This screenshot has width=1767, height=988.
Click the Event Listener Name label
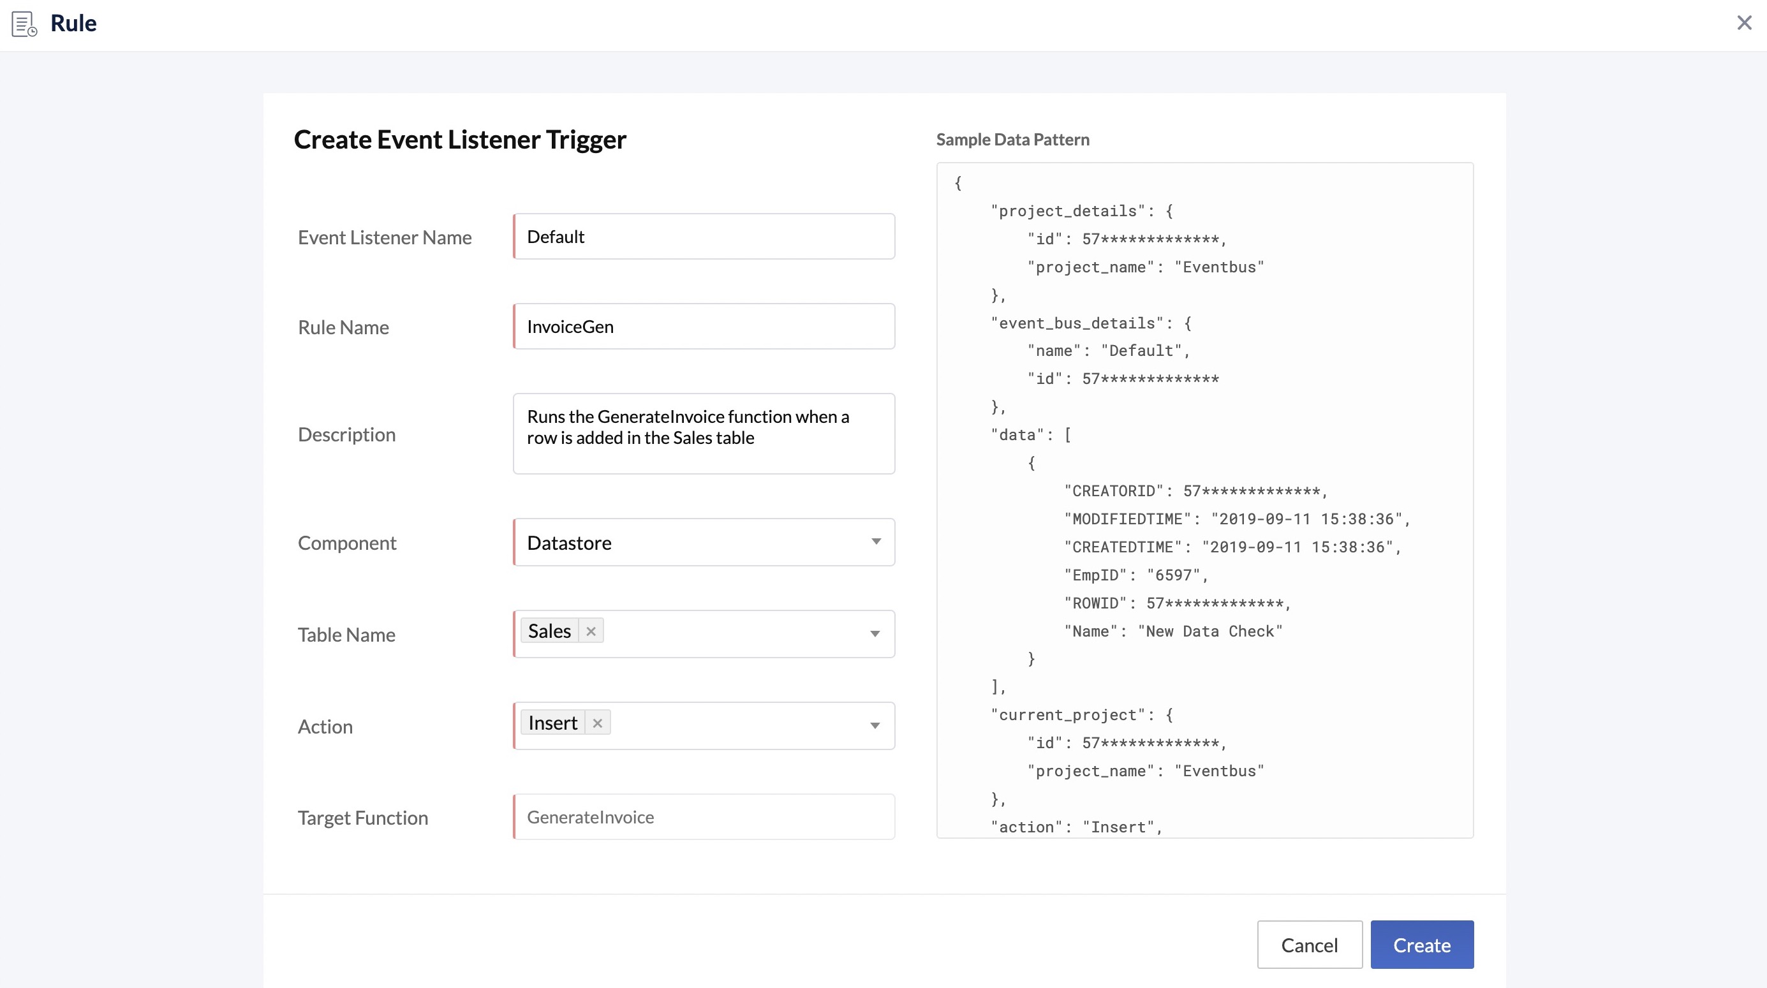[x=385, y=237]
